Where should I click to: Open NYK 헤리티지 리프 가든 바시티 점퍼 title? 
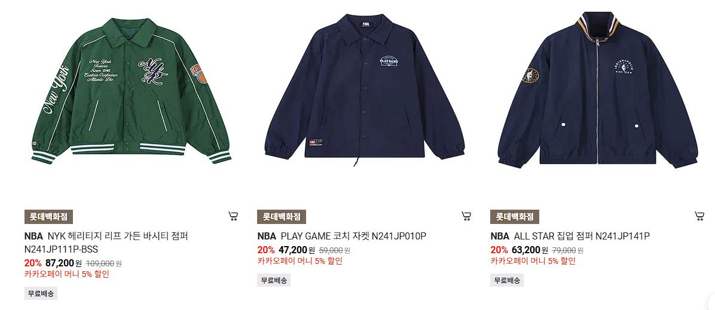click(106, 243)
